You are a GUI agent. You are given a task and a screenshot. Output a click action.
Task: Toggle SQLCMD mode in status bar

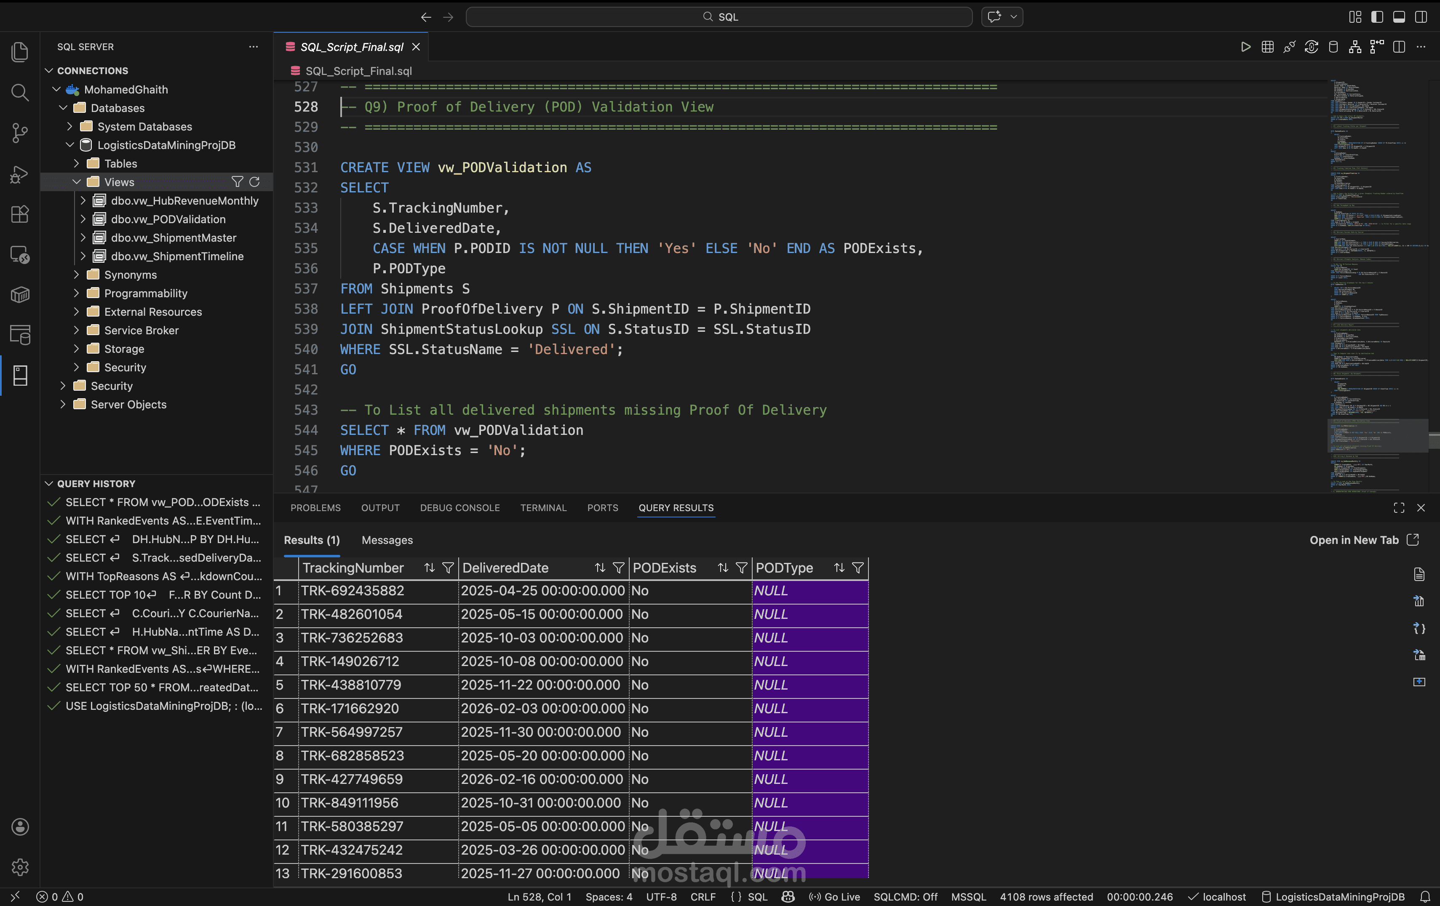click(906, 896)
